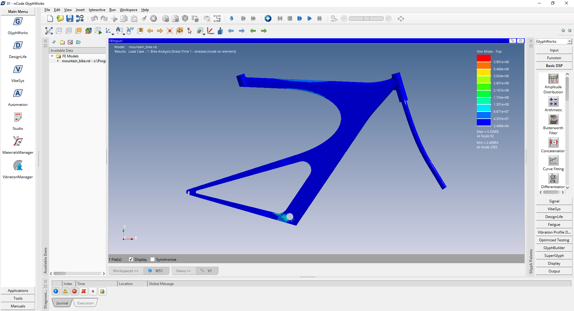Click the fit-to-window zoom extents icon
574x311 pixels.
click(x=49, y=31)
